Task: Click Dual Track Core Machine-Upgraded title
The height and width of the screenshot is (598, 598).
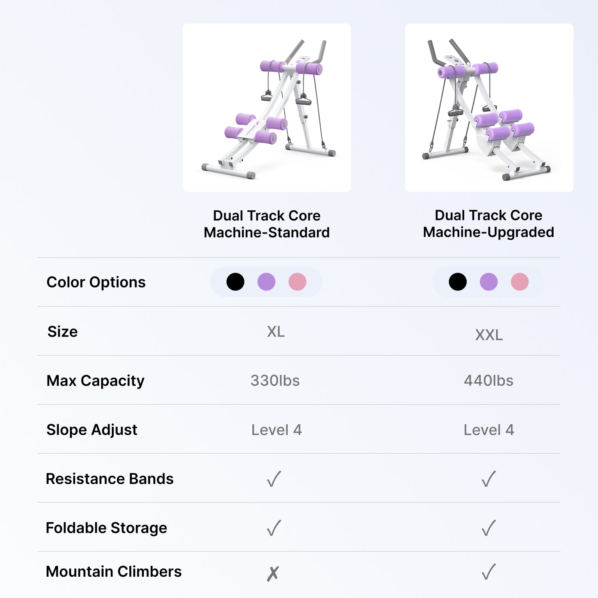Action: click(x=488, y=224)
